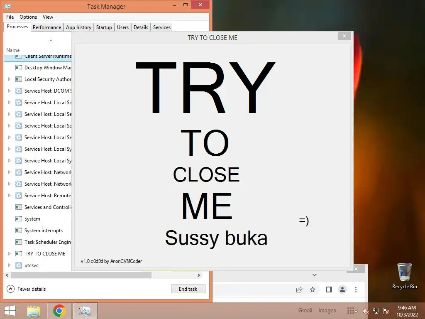The width and height of the screenshot is (425, 319).
Task: Open File Explorer from the taskbar
Action: tap(34, 311)
